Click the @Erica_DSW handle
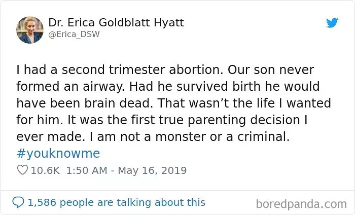This screenshot has height=215, width=355. (74, 34)
